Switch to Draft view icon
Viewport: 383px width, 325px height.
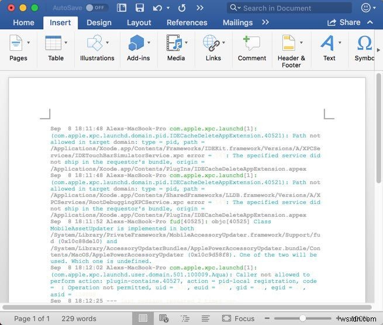[x=206, y=318]
